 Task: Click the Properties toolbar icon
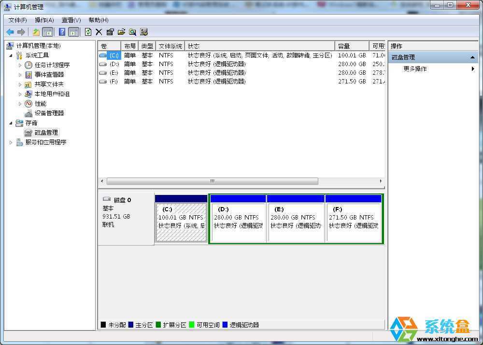[x=110, y=32]
